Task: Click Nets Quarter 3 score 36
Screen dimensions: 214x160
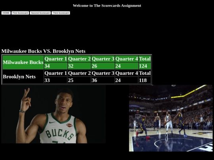Action: pos(103,80)
